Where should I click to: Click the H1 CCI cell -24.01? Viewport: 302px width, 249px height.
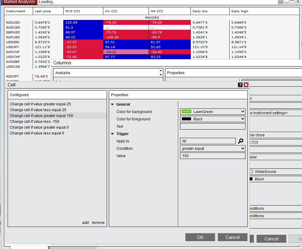(x=126, y=52)
